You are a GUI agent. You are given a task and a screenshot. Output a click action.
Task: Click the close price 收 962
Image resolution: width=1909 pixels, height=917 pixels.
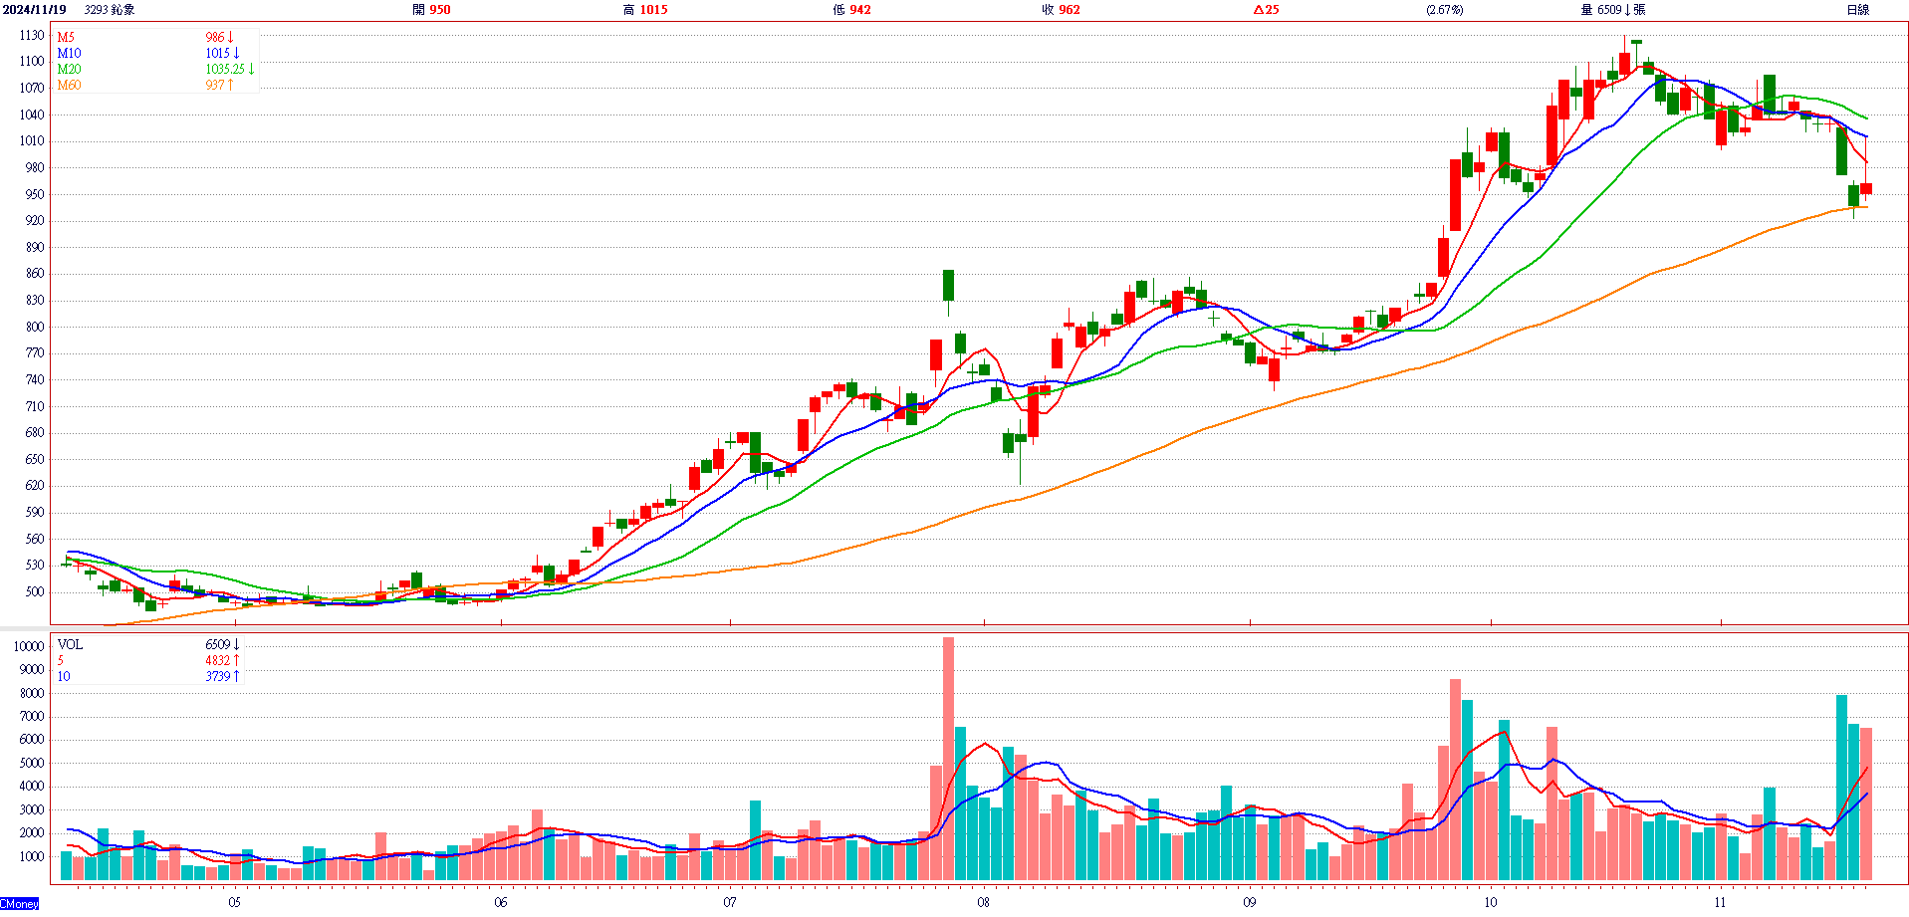click(1061, 9)
